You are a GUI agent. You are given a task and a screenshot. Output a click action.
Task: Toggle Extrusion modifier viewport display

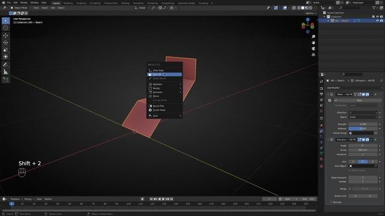[363, 140]
